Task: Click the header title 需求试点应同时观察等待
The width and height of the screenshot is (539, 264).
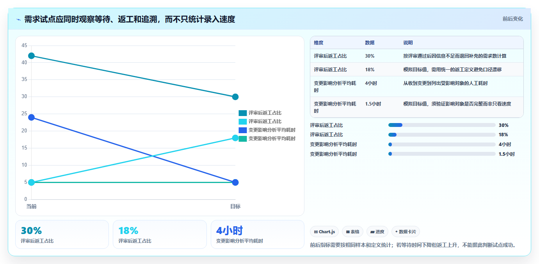Action: 130,19
